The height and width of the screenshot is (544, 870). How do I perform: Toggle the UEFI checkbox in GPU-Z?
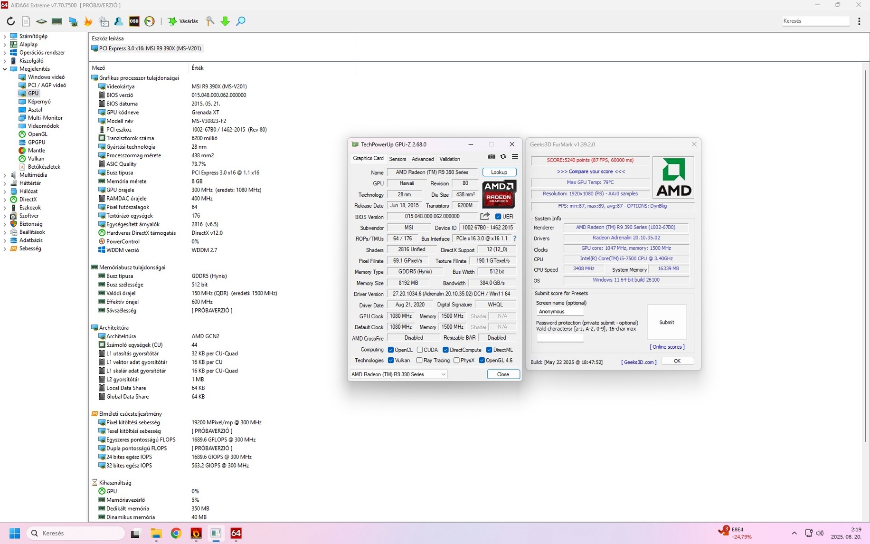click(498, 217)
